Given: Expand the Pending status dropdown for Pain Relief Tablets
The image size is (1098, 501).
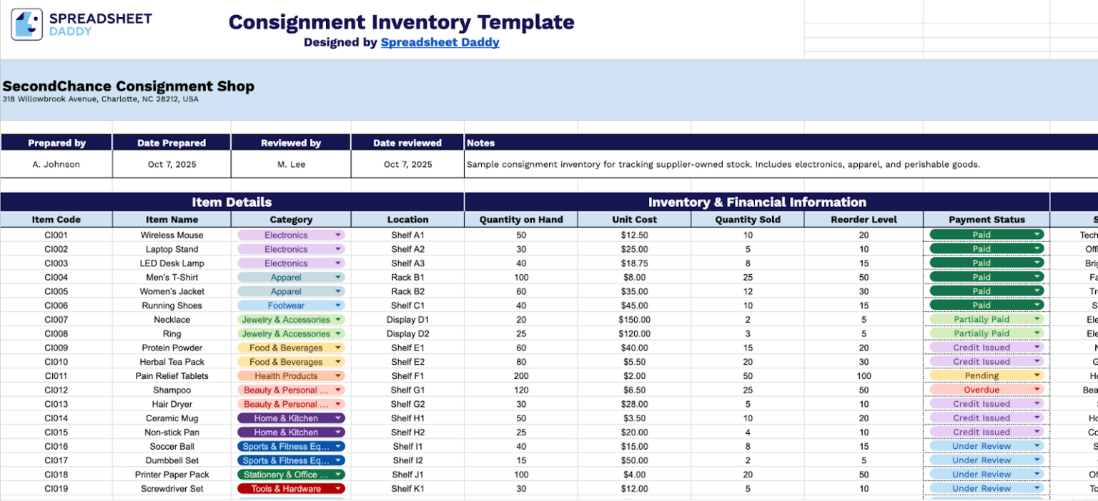Looking at the screenshot, I should 1038,375.
